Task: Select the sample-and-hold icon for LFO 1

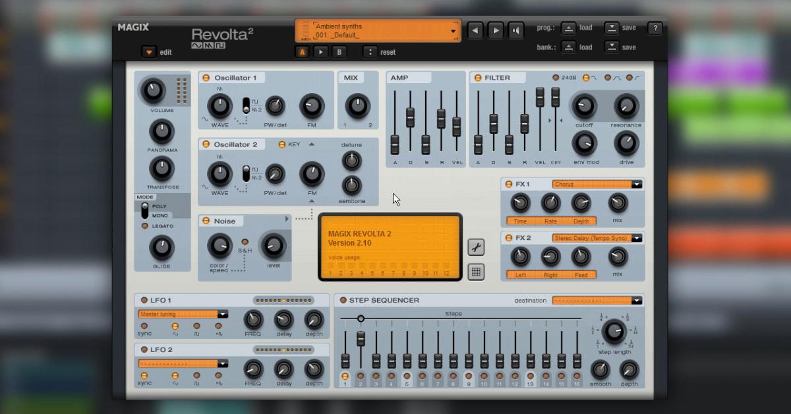Action: [x=218, y=326]
